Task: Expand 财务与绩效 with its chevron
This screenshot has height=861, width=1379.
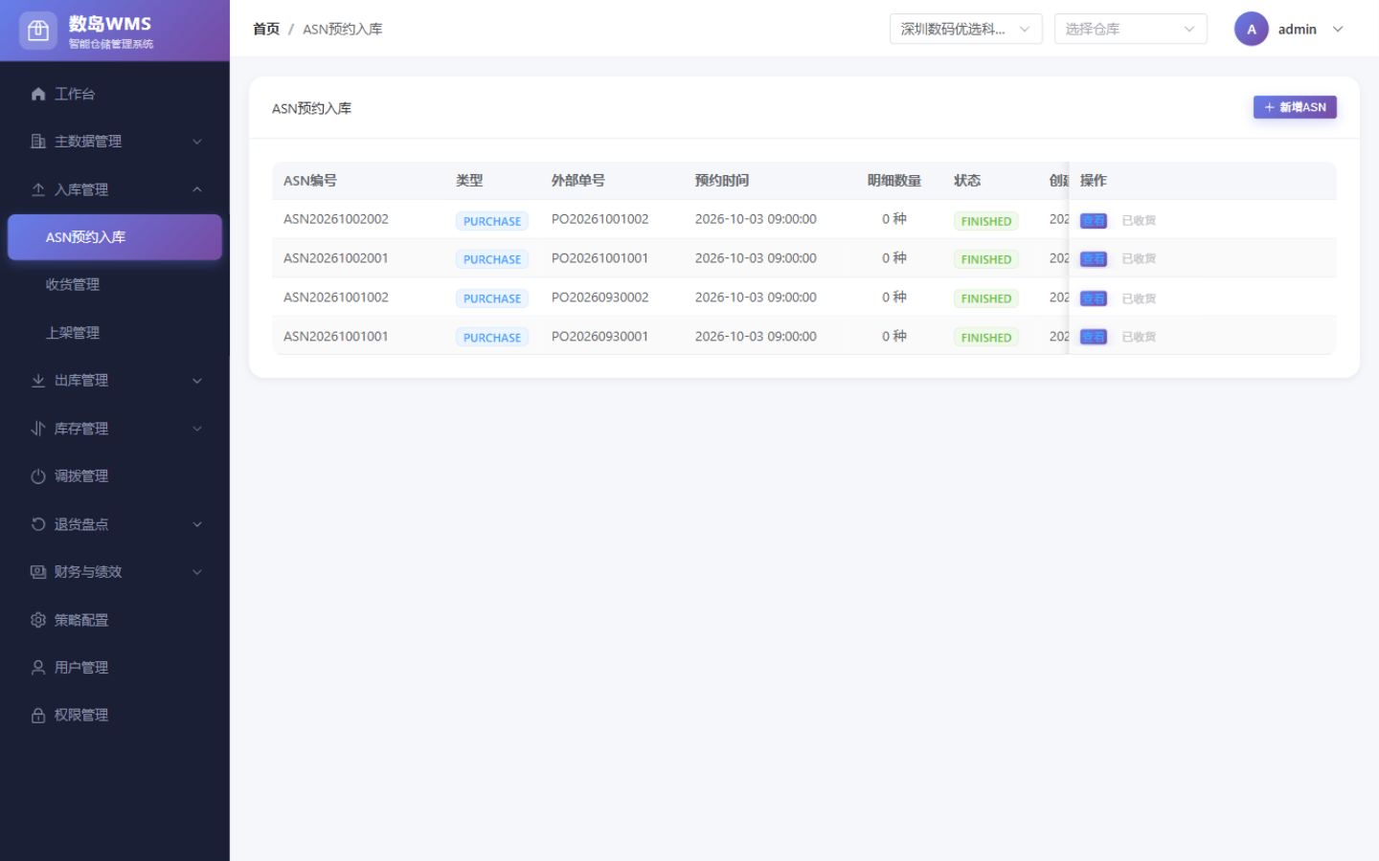Action: (197, 572)
